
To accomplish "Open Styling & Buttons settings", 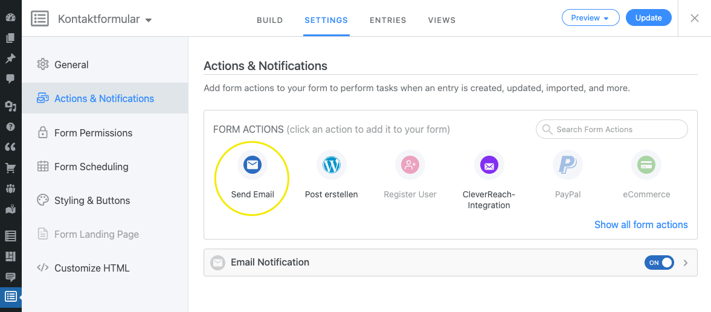I will [92, 200].
